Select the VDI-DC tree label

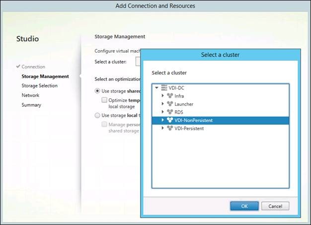[176, 88]
